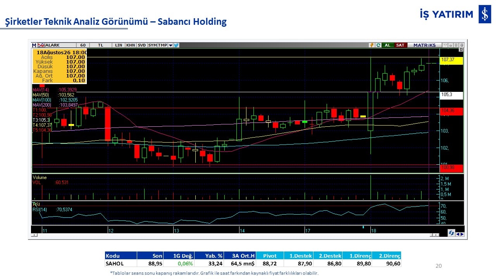Click the VOL 60.531 value label
The height and width of the screenshot is (279, 496).
(x=51, y=183)
